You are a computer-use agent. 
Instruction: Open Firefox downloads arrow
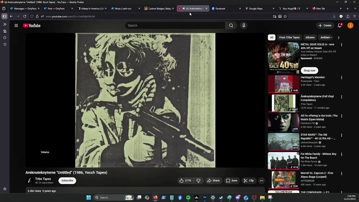334,16
